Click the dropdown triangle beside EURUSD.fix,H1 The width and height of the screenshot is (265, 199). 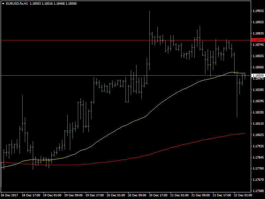click(3, 4)
